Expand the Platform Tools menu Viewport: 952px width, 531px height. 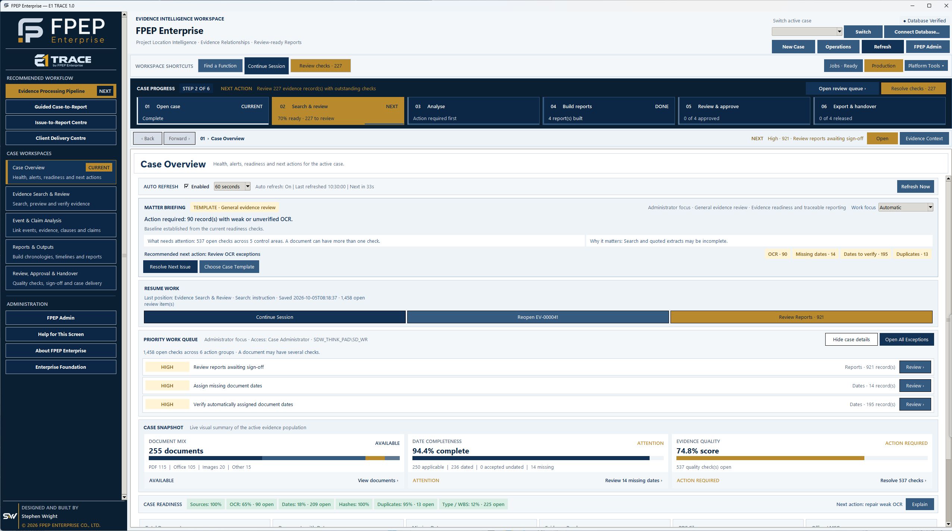(x=926, y=66)
